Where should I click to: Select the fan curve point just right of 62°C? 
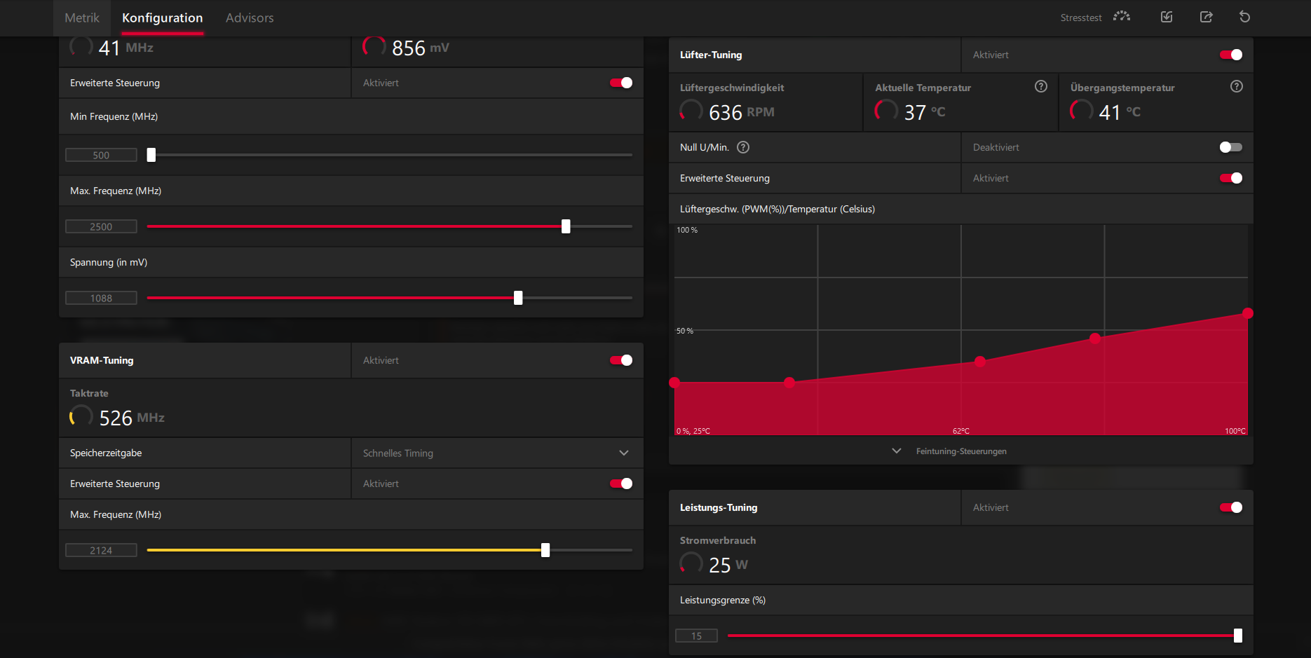click(980, 362)
